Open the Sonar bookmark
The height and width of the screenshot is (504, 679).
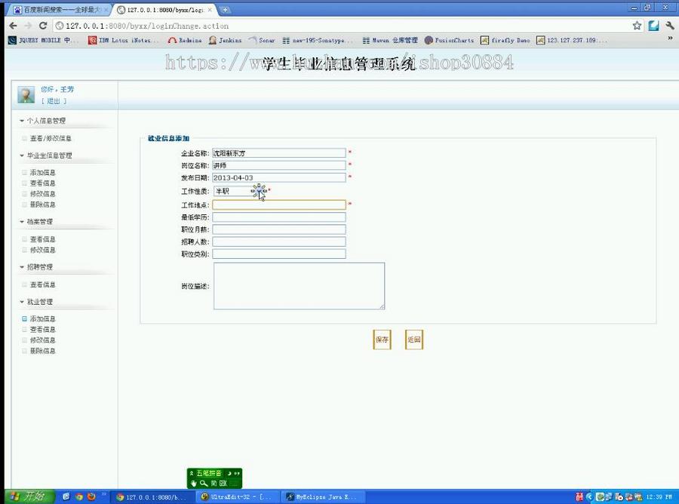[x=262, y=40]
